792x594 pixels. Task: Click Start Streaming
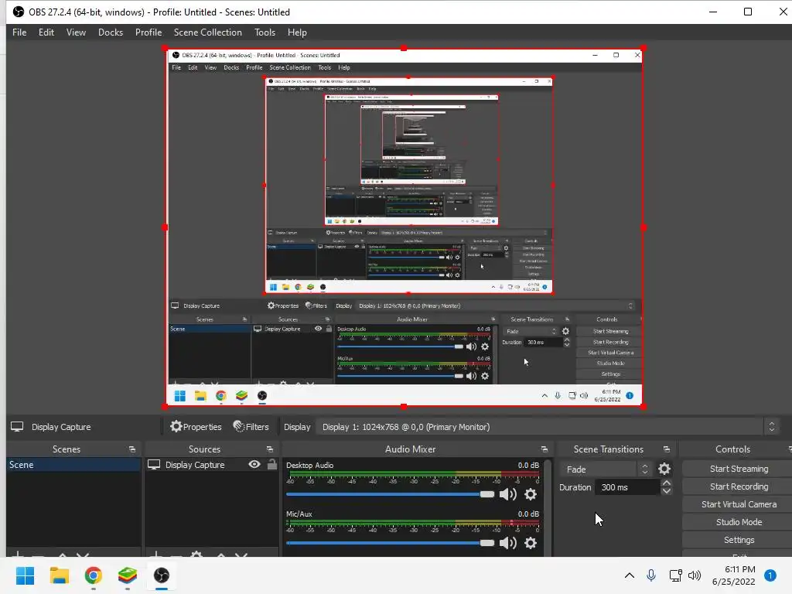739,469
